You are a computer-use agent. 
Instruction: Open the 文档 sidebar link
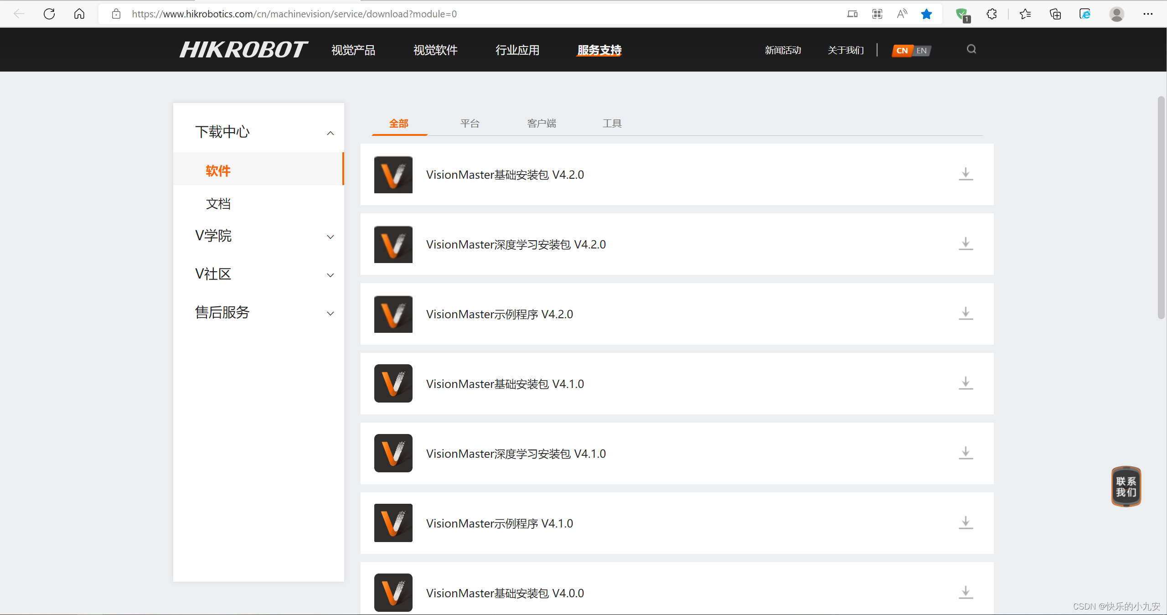click(218, 203)
